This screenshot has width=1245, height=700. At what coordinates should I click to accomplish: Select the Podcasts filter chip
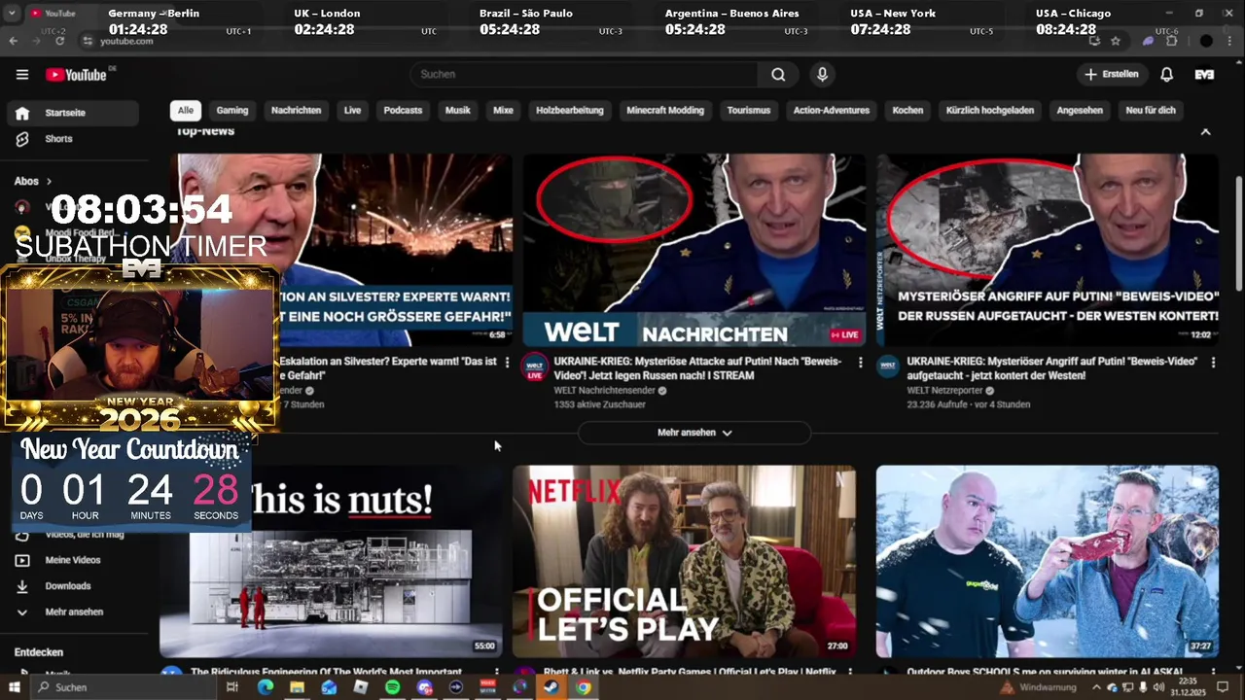click(x=403, y=111)
